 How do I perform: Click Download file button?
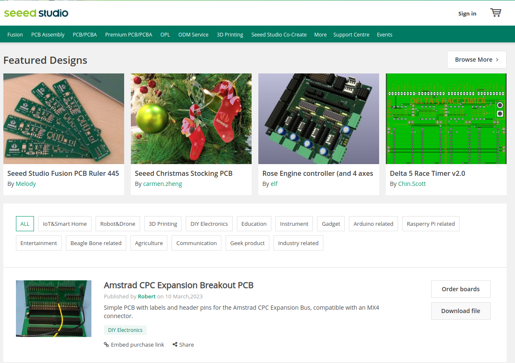(460, 311)
